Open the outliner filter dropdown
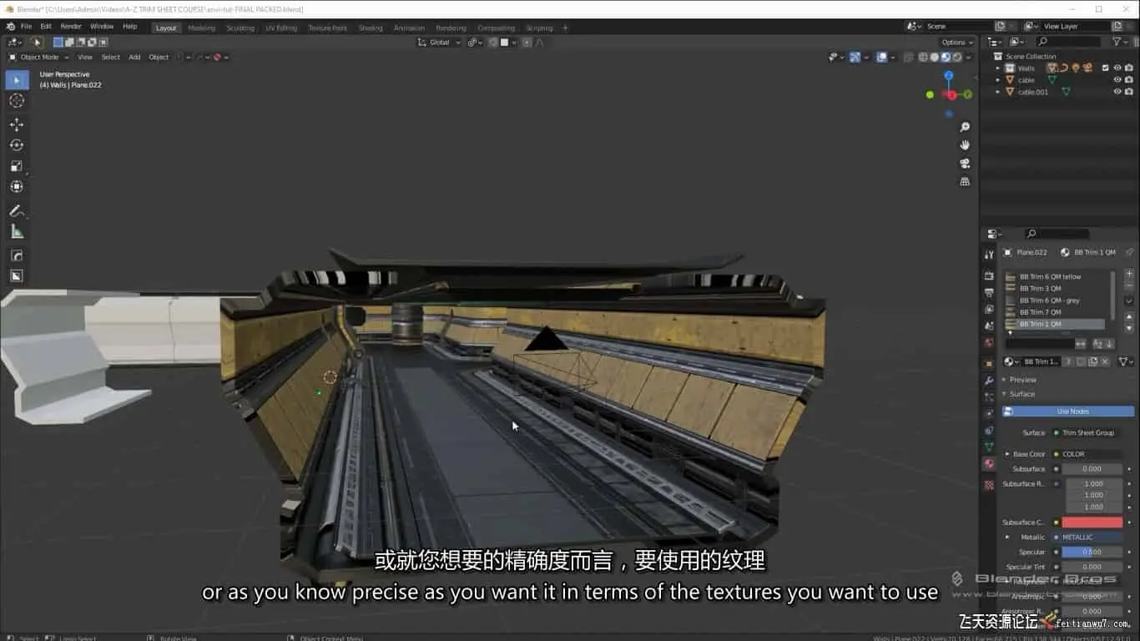 [1119, 42]
